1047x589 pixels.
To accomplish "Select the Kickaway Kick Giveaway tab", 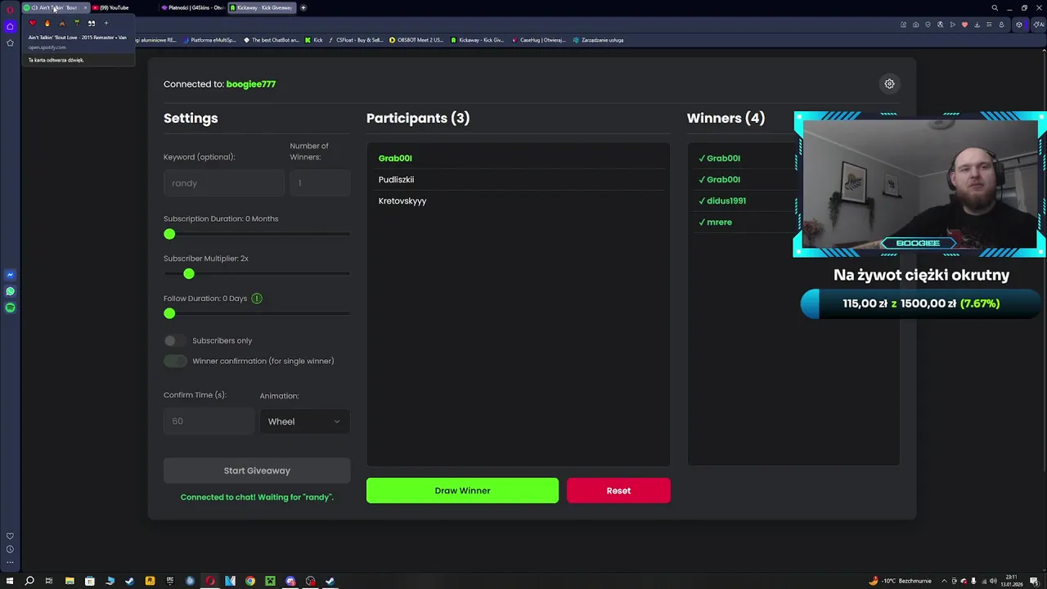I will pyautogui.click(x=262, y=7).
